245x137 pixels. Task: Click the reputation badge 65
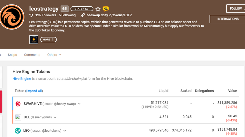(x=64, y=9)
